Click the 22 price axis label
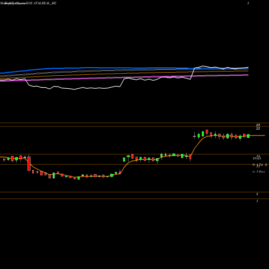Viewport: 269px width, 269px height. click(x=258, y=129)
